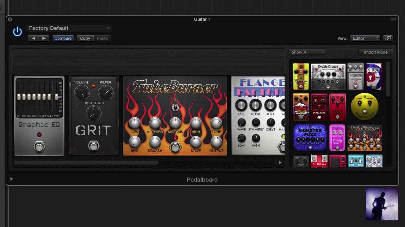Click the TubeBurner Output knob
The height and width of the screenshot is (227, 405).
216,142
